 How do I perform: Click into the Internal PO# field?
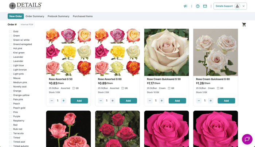[27, 25]
